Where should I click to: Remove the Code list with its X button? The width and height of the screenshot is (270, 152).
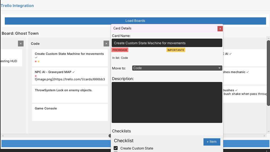click(106, 43)
